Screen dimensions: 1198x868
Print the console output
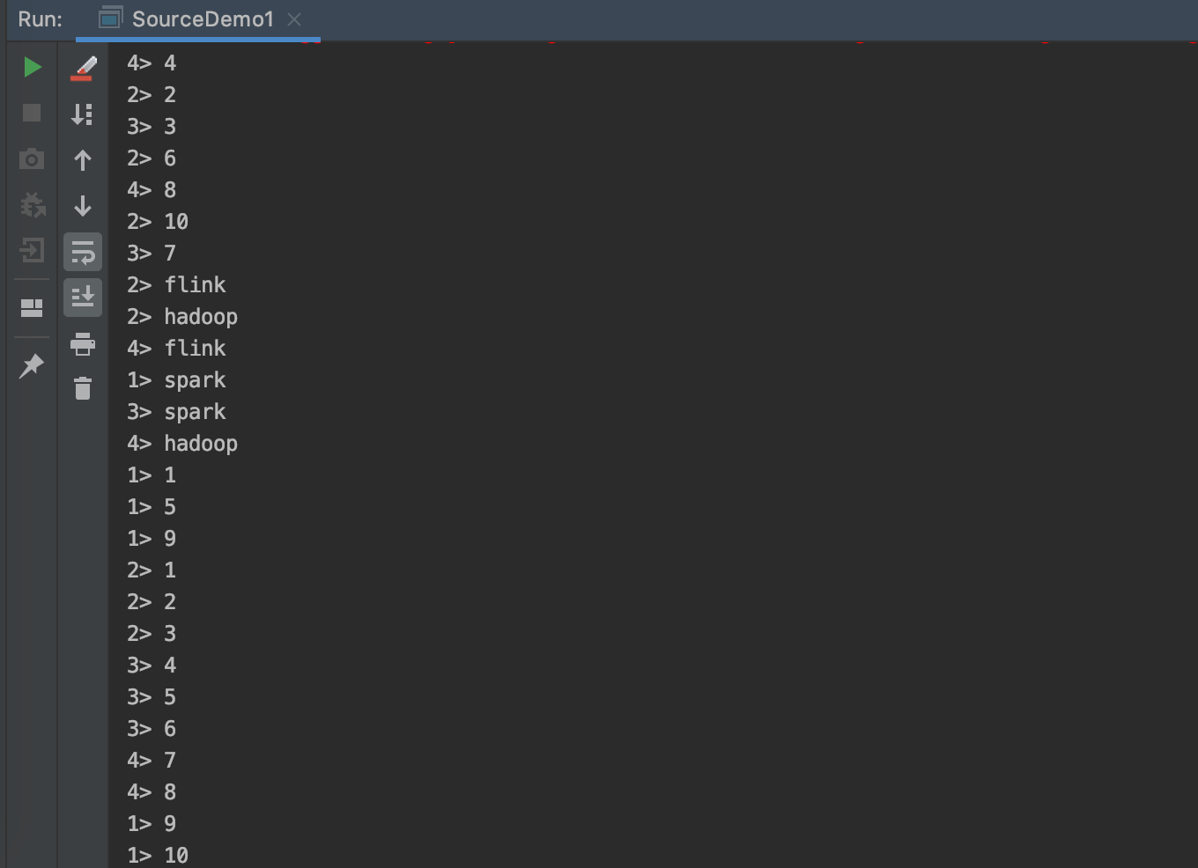tap(83, 343)
